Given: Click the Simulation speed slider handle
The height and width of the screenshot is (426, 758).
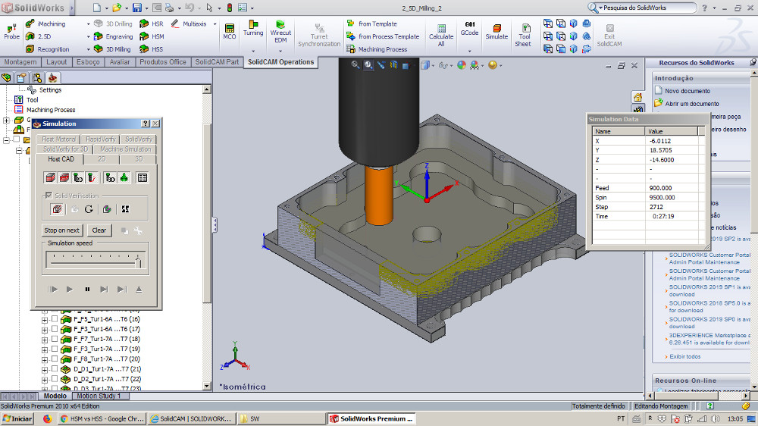Looking at the screenshot, I should pos(138,262).
